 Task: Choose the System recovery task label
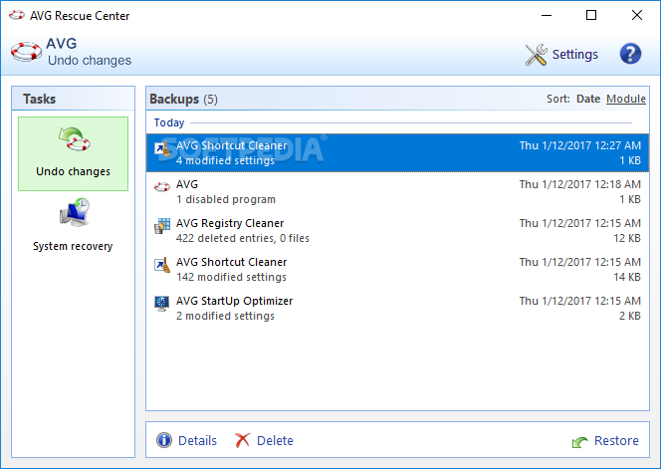73,246
